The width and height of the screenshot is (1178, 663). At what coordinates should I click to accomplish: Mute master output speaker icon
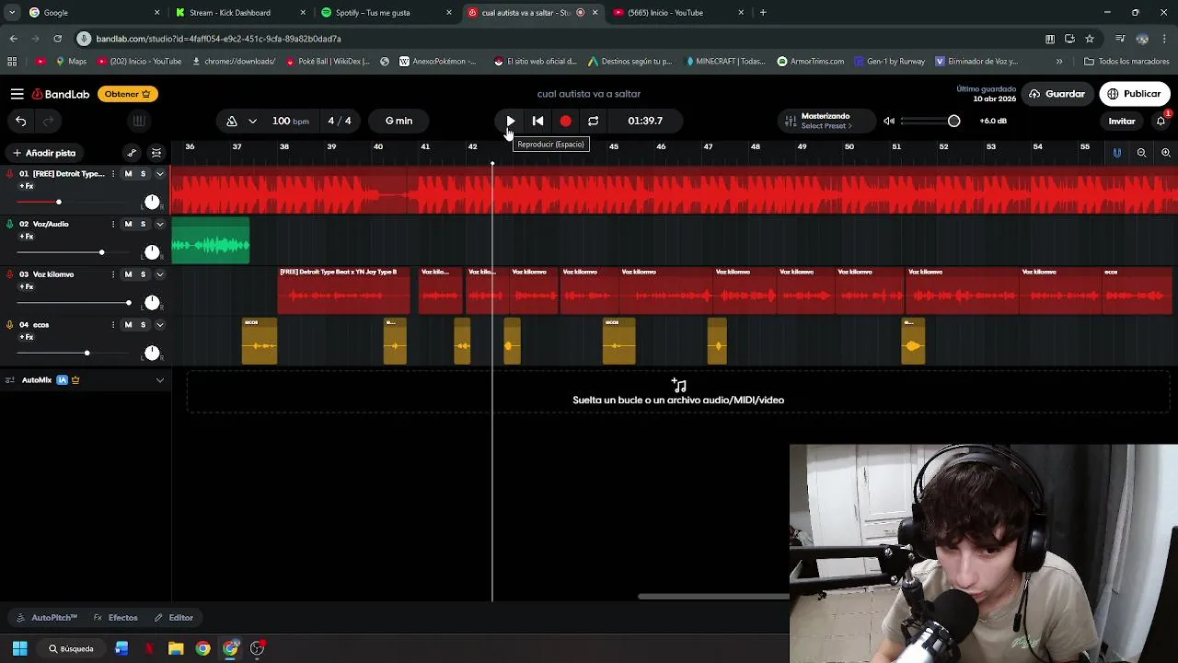889,121
